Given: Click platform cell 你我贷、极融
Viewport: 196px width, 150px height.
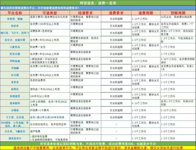Looking at the screenshot, I should coord(15,19).
